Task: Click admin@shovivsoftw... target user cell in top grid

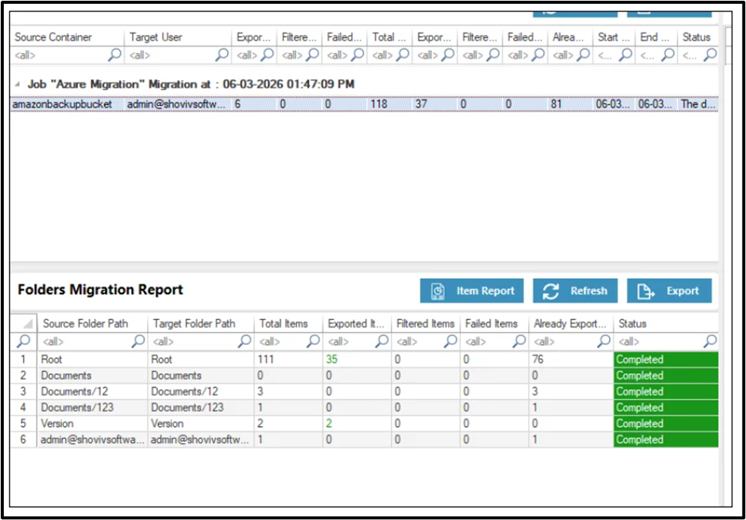Action: pyautogui.click(x=178, y=104)
